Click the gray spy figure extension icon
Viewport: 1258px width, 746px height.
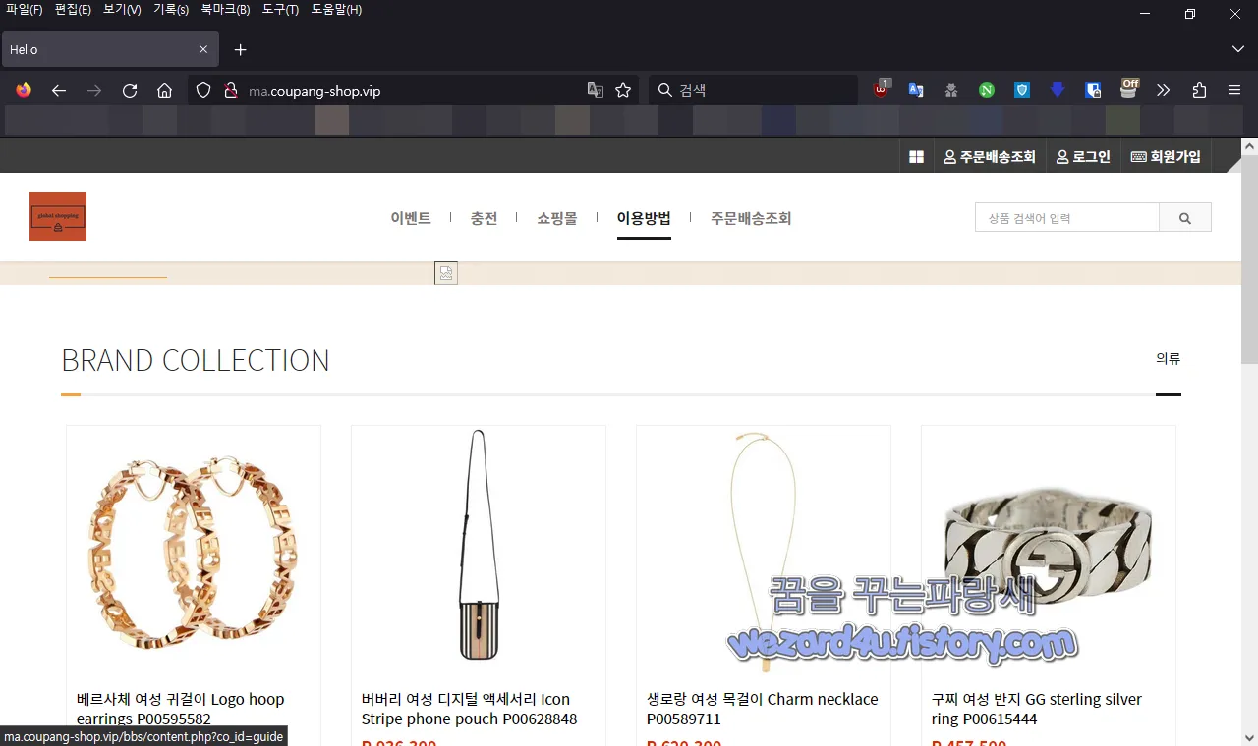951,90
